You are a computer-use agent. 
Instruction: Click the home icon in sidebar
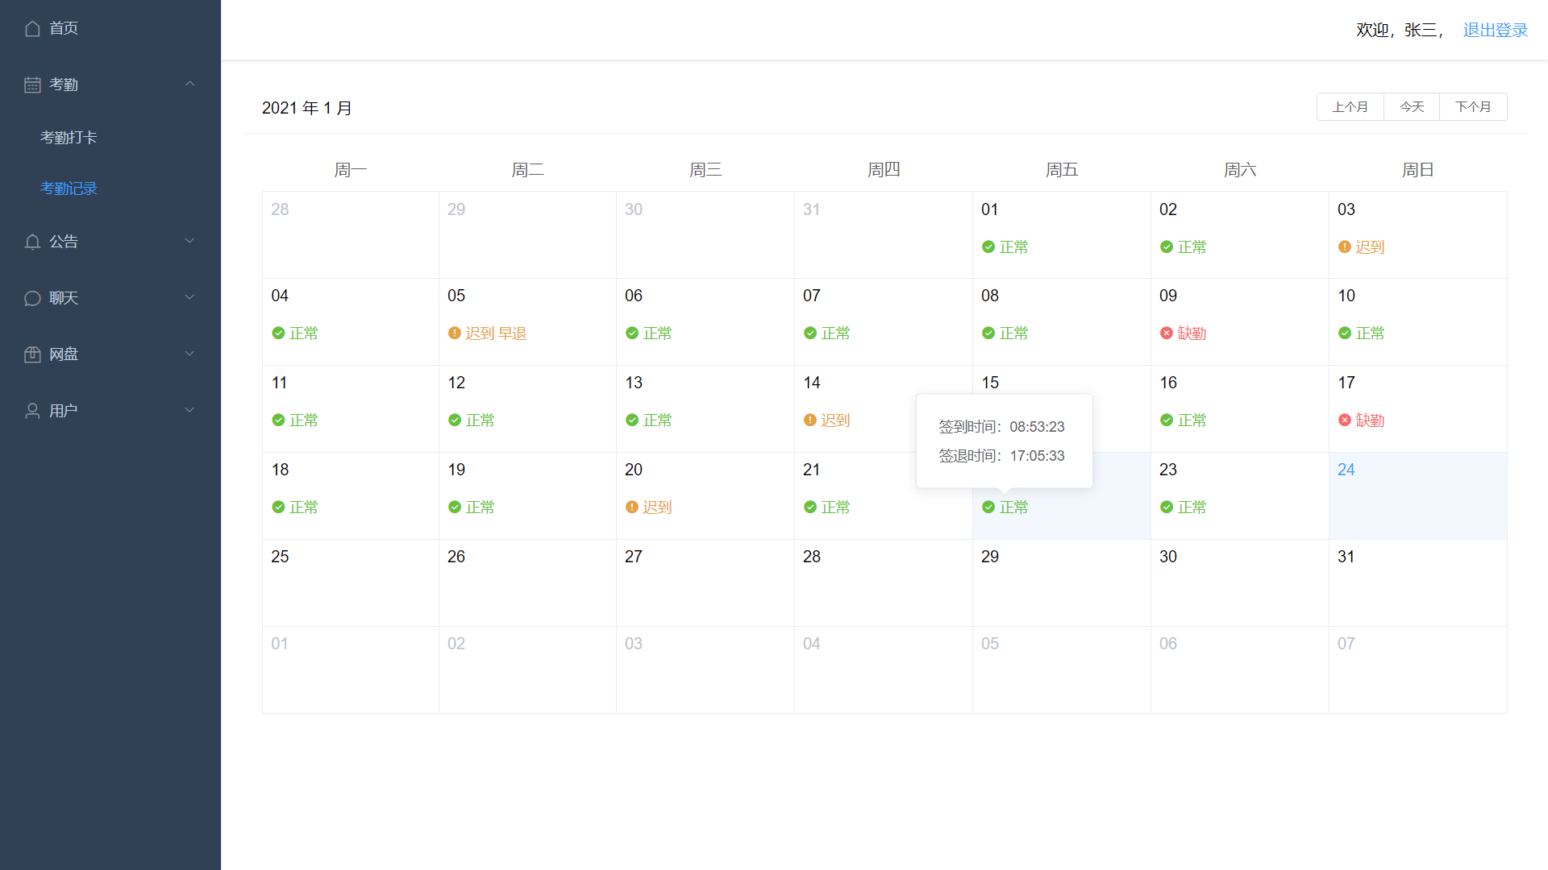[32, 29]
